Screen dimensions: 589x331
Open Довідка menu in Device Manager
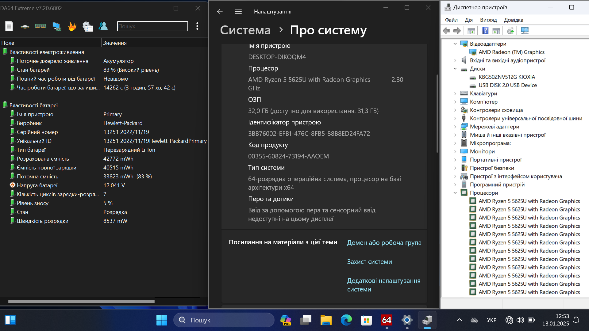pyautogui.click(x=514, y=20)
